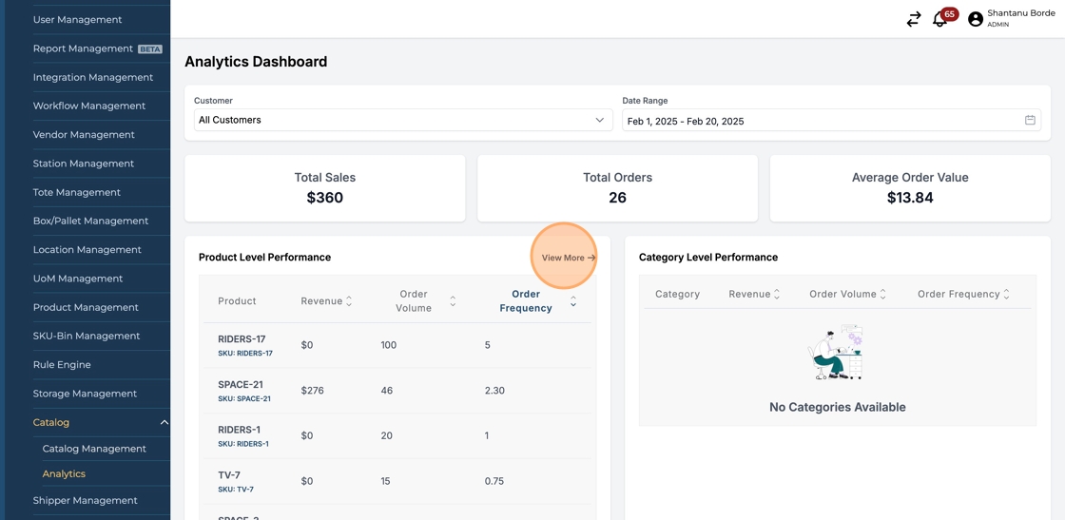Sort products by Order Frequency arrows
This screenshot has height=520, width=1065.
(x=573, y=301)
